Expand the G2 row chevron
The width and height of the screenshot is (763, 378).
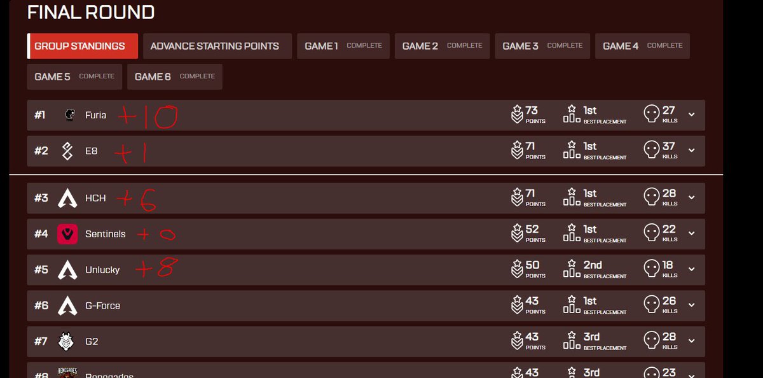(692, 341)
